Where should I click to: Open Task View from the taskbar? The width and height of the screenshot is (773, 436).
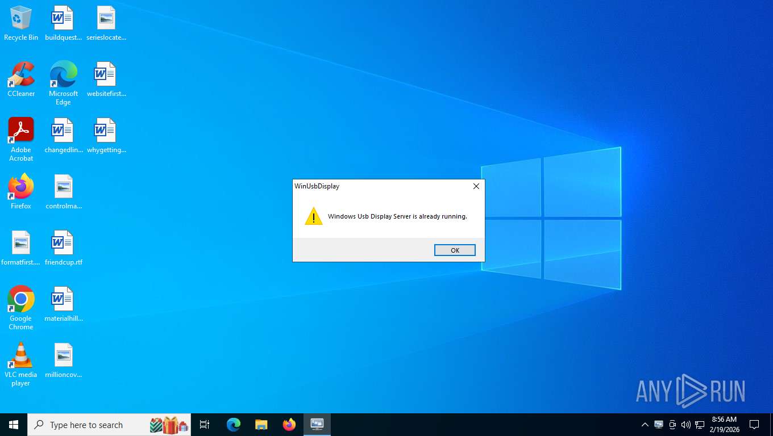pos(205,425)
